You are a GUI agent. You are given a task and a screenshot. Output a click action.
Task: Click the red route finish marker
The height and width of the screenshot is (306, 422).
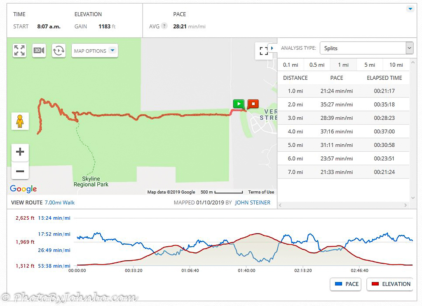click(x=253, y=104)
